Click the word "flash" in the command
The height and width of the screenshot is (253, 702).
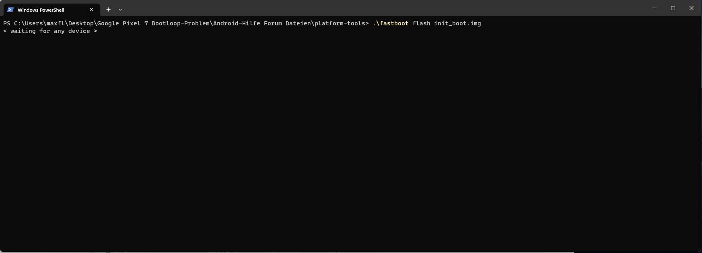coord(421,23)
